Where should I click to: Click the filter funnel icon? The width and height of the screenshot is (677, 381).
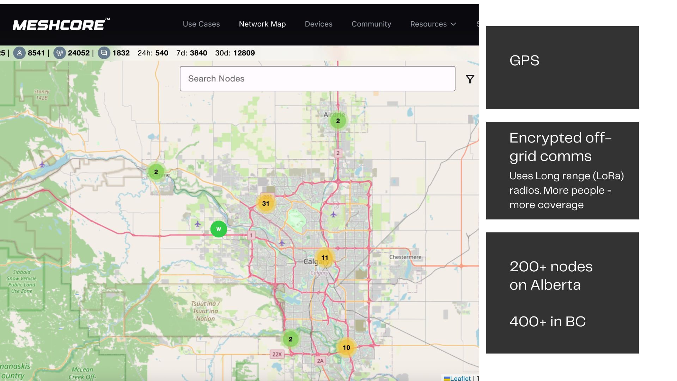(470, 79)
